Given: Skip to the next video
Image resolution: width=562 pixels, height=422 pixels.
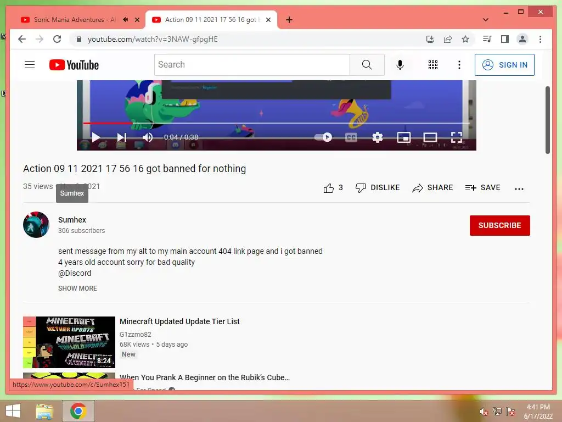Looking at the screenshot, I should 122,137.
